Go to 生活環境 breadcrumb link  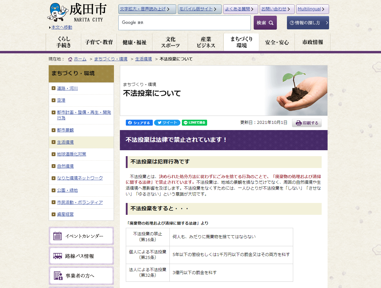(x=143, y=59)
